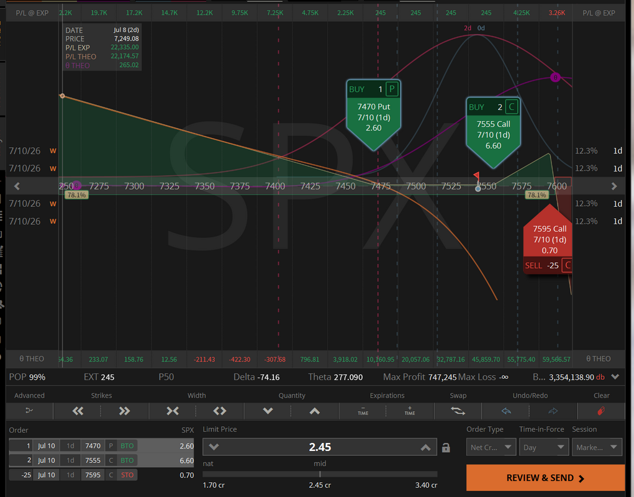Image resolution: width=634 pixels, height=497 pixels.
Task: Open the Time-in-Force Day dropdown
Action: [543, 447]
